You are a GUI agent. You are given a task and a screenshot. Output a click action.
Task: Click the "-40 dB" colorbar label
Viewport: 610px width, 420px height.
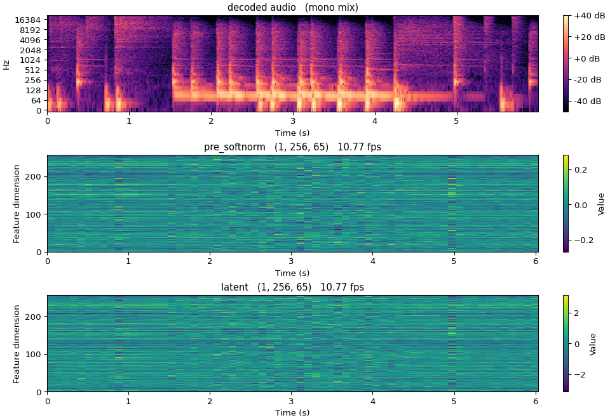588,102
